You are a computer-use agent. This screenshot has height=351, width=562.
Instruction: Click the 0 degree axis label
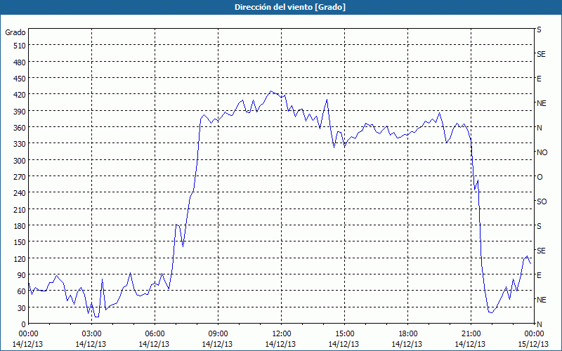tap(24, 324)
